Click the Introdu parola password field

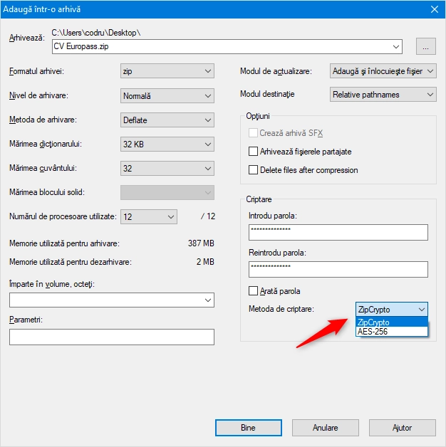pos(338,232)
